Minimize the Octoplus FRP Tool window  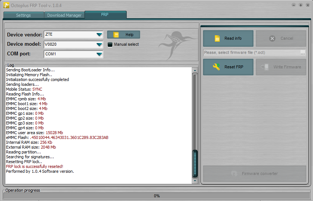point(293,5)
